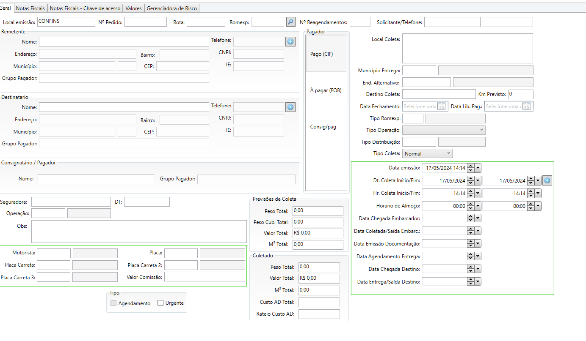This screenshot has height=341, width=586.
Task: Click the Nº Pedido input field
Action: pos(146,22)
